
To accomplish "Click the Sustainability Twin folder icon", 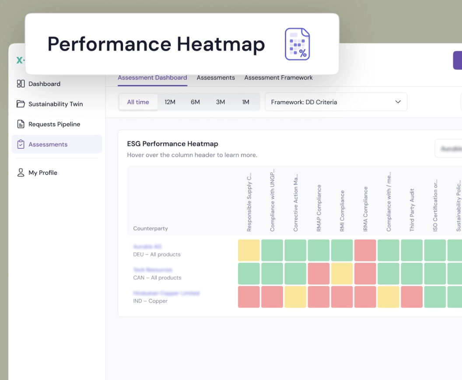I will pyautogui.click(x=21, y=104).
